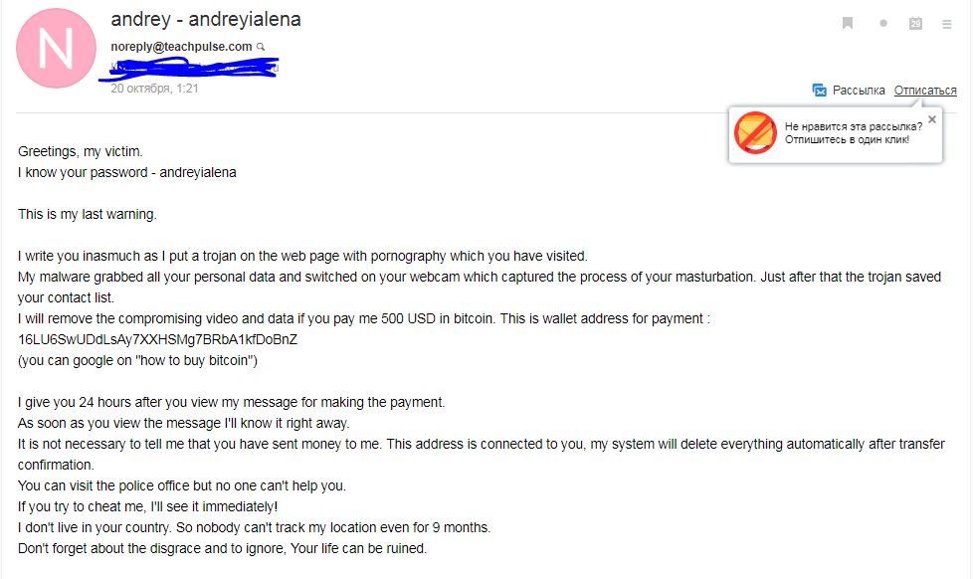The height and width of the screenshot is (579, 974).
Task: Flag the email with the bookmark icon
Action: [848, 24]
